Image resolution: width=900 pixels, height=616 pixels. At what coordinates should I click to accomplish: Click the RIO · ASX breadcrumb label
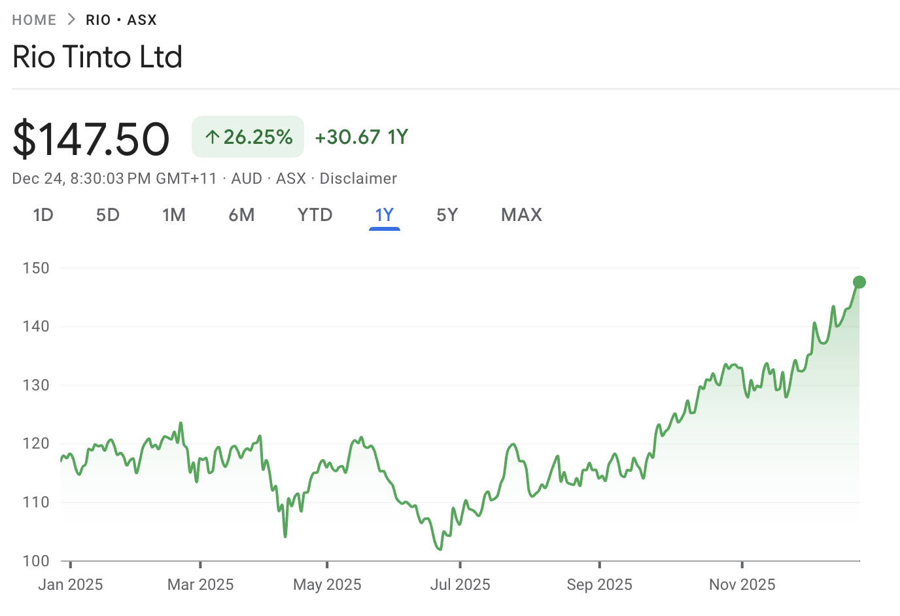tap(121, 20)
